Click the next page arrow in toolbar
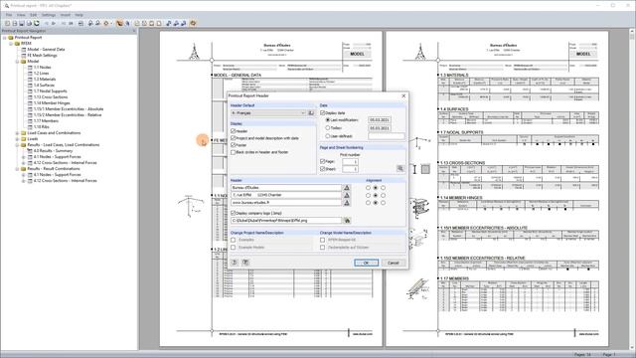636x358 pixels. point(54,24)
